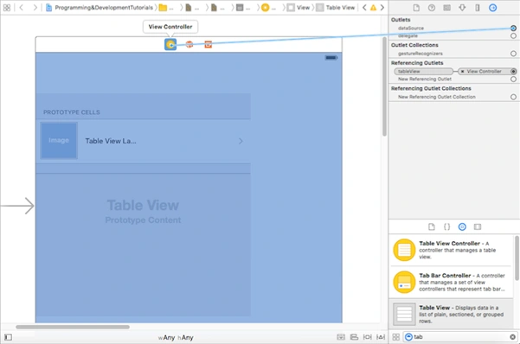This screenshot has height=344, width=520.
Task: Click the dataSource outlet connection circle
Action: pyautogui.click(x=513, y=29)
